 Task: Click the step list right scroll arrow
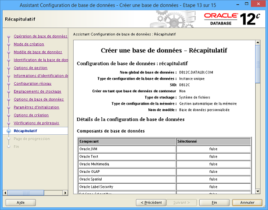tap(65, 193)
